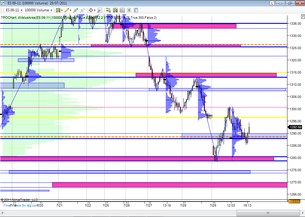This screenshot has width=305, height=217.
Task: Click the zoom box magnifier icon
Action: [x=100, y=10]
